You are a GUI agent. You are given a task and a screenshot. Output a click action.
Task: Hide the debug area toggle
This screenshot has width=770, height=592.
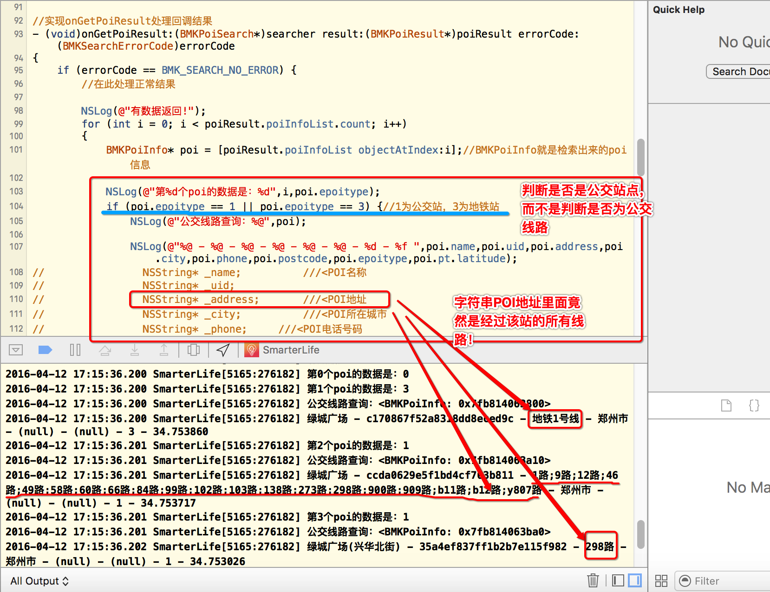click(x=16, y=350)
